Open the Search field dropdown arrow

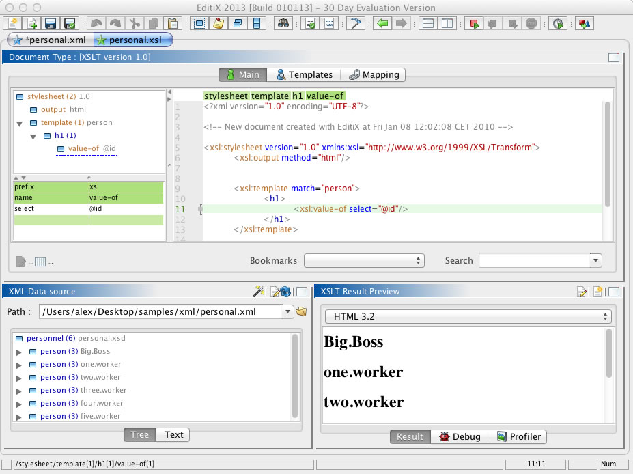click(x=595, y=260)
